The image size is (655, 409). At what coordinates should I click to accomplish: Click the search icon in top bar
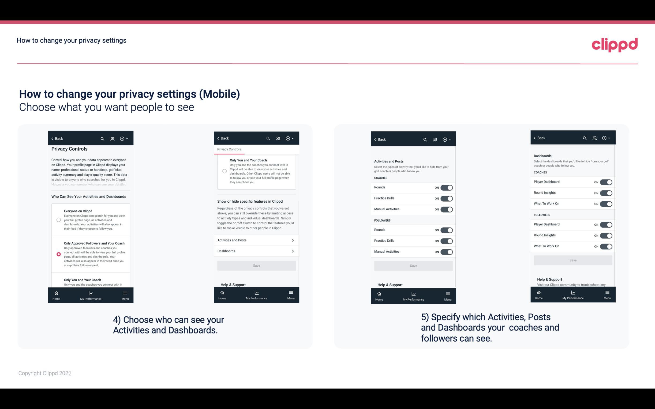click(x=102, y=139)
